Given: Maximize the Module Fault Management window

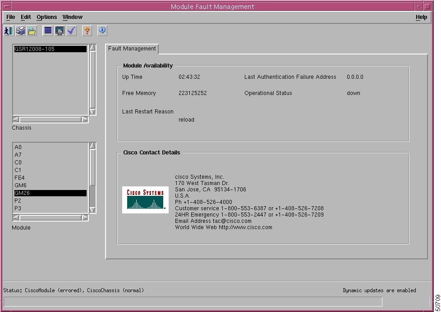Looking at the screenshot, I should pos(427,6).
